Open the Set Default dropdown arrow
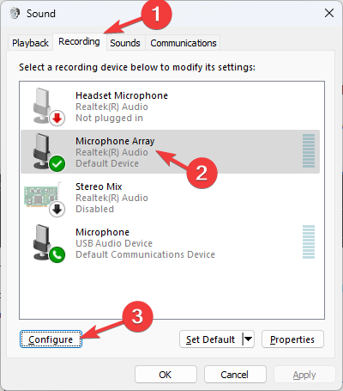The image size is (343, 391). click(249, 339)
